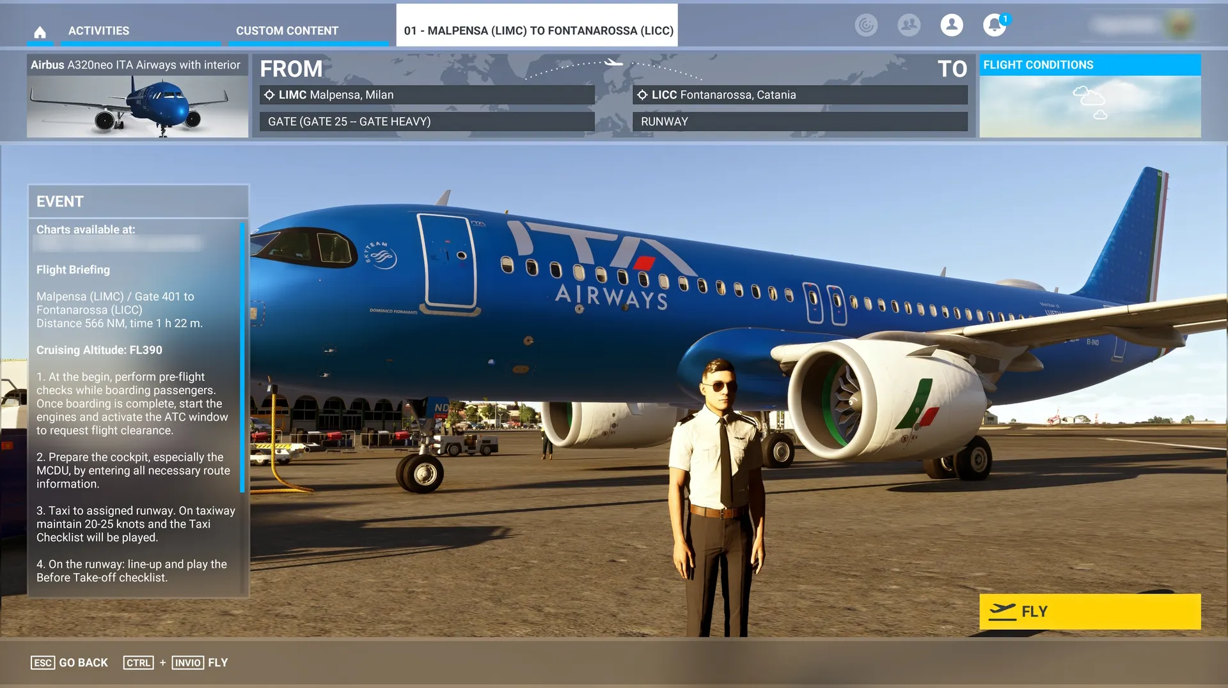The image size is (1228, 688).
Task: Click the arrival LICC location marker icon
Action: click(x=642, y=95)
